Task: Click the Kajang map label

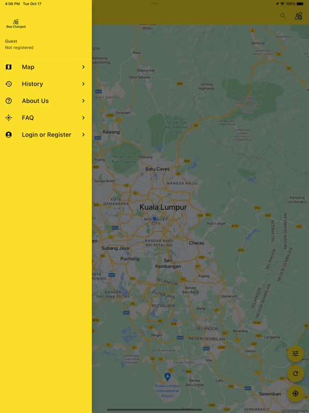Action: pyautogui.click(x=204, y=276)
